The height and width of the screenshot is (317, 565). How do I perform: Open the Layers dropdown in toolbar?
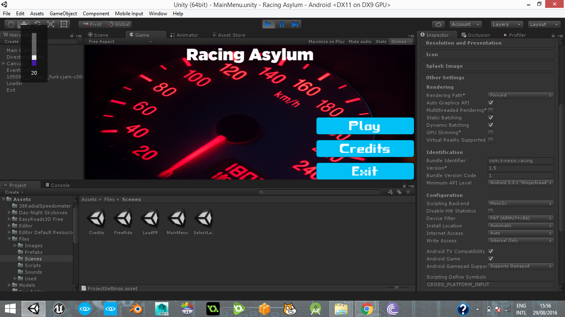pos(507,24)
